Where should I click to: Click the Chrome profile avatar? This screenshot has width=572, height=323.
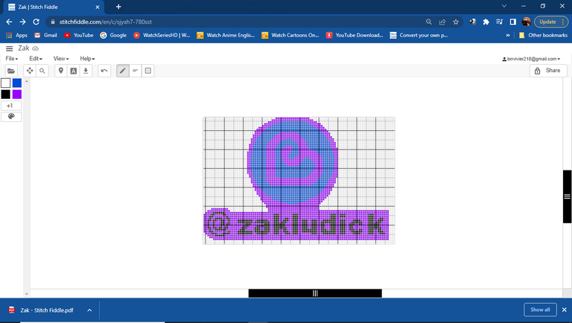(526, 22)
